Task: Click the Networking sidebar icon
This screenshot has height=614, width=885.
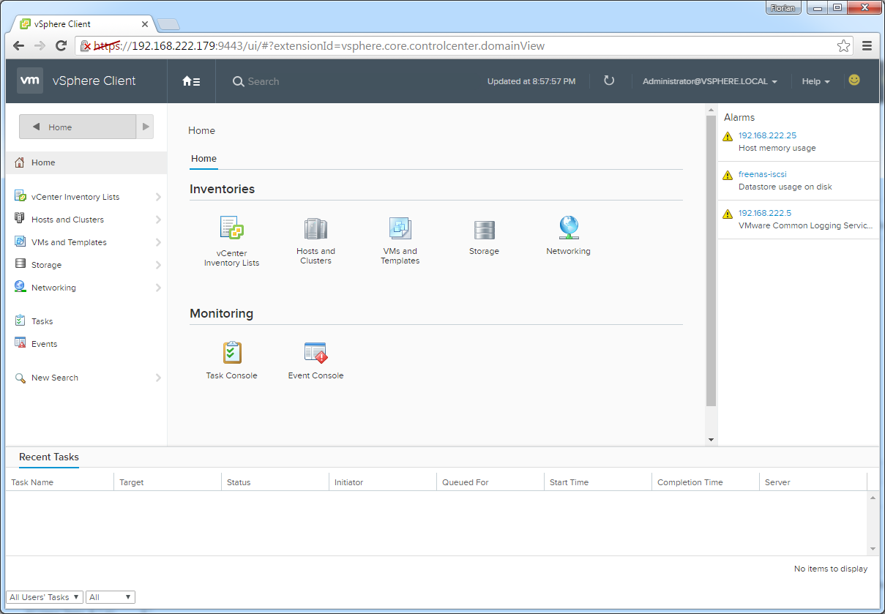Action: coord(20,287)
